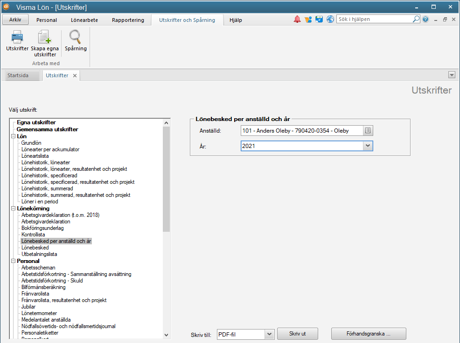Select Löner i en period report

(x=40, y=202)
